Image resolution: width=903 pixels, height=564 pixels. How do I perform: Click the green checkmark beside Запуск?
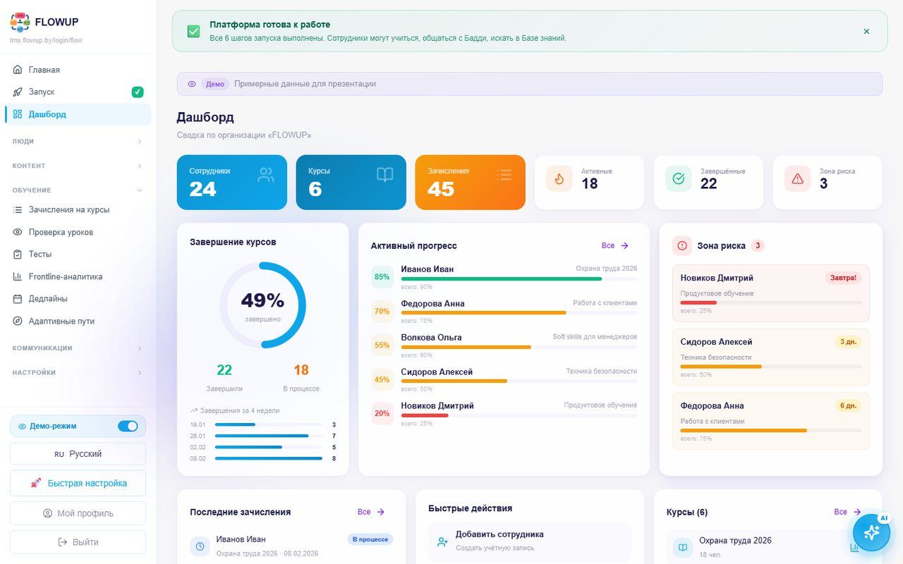[138, 92]
